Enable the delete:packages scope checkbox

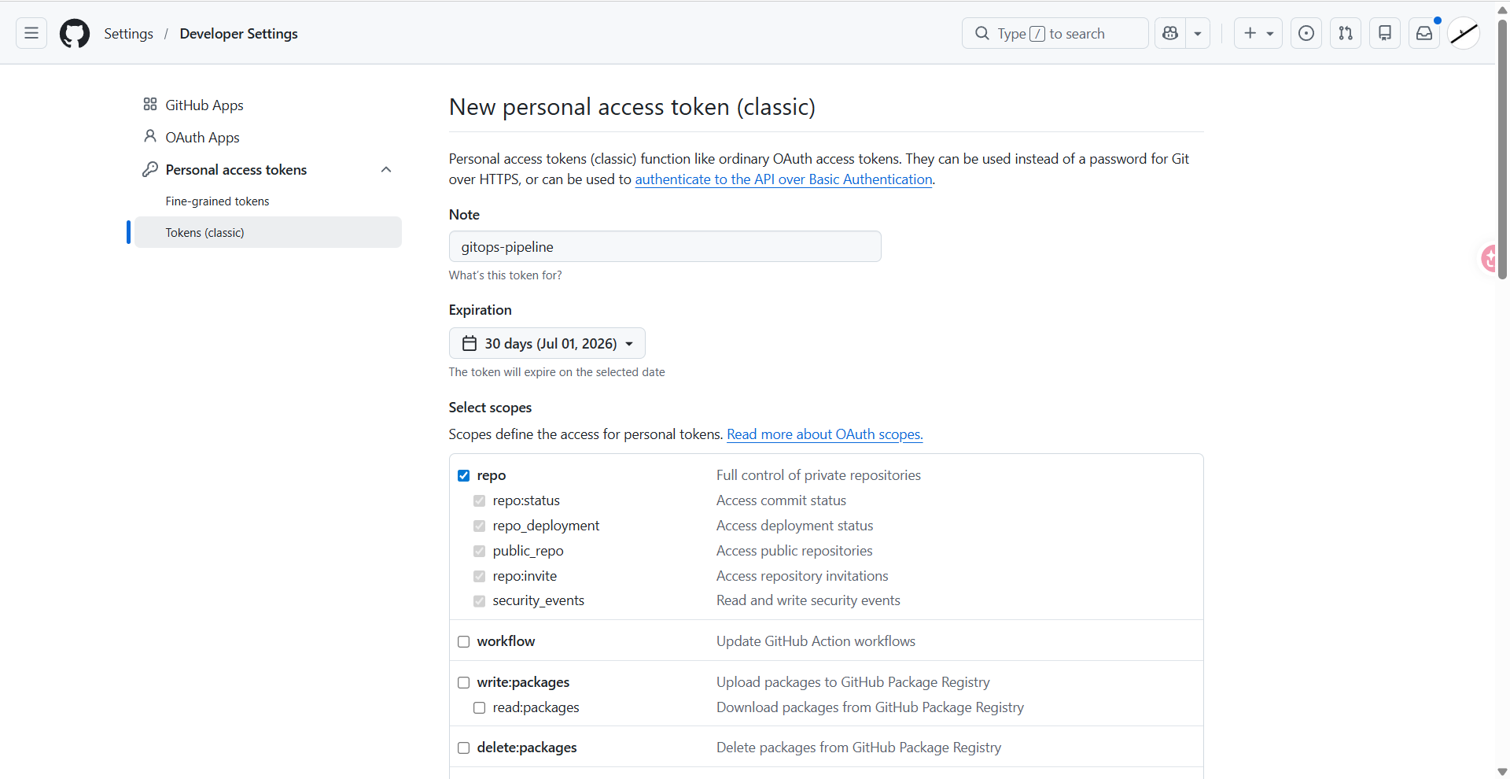(x=464, y=748)
